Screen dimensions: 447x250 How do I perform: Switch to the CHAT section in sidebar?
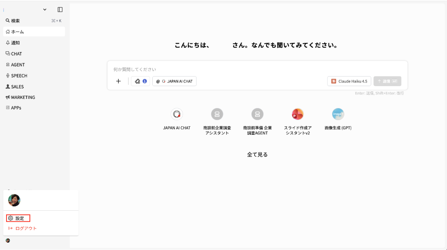click(7, 54)
